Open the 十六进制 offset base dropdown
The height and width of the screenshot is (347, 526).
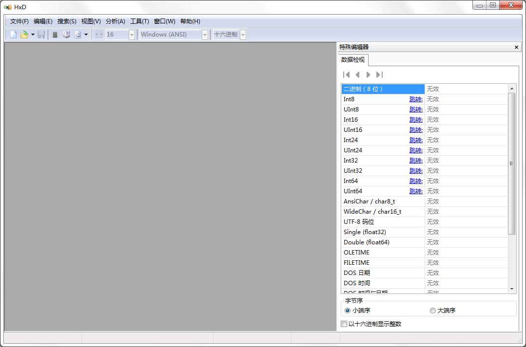[x=242, y=34]
